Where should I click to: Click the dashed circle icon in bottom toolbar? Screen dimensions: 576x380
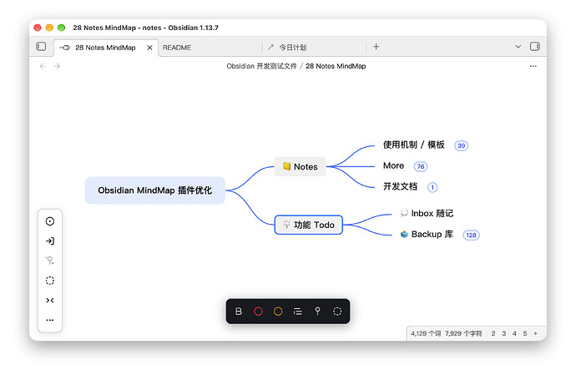pos(337,312)
